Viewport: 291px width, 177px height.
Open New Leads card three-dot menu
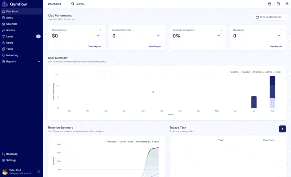point(282,30)
